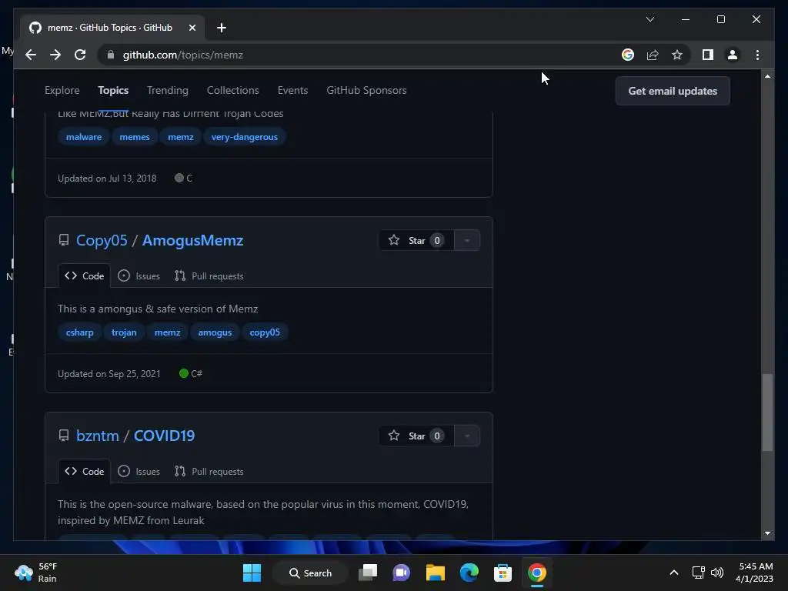Click the scrollbar up arrow

click(x=767, y=76)
